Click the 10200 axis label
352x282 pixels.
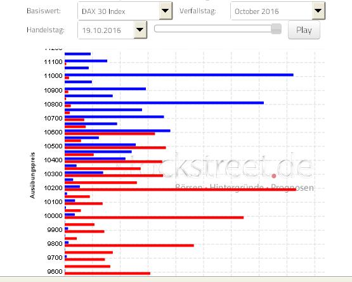pos(53,188)
